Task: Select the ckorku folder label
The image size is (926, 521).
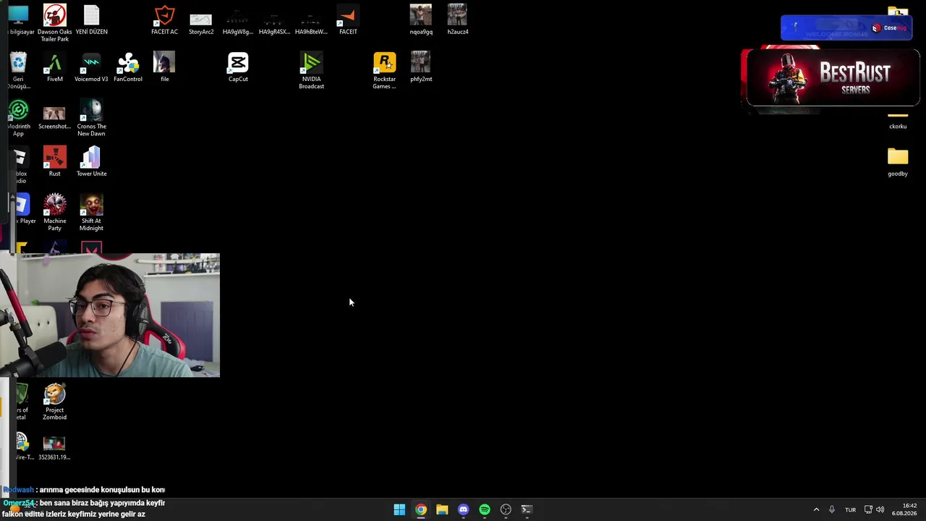Action: tap(898, 126)
